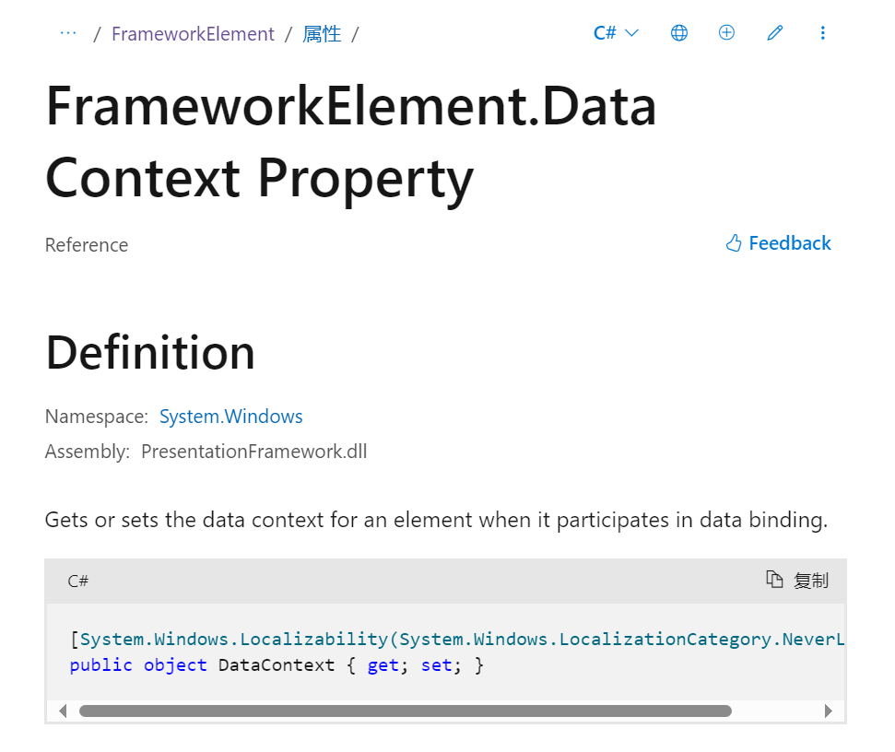Click the globe language icon
This screenshot has width=895, height=752.
click(678, 33)
